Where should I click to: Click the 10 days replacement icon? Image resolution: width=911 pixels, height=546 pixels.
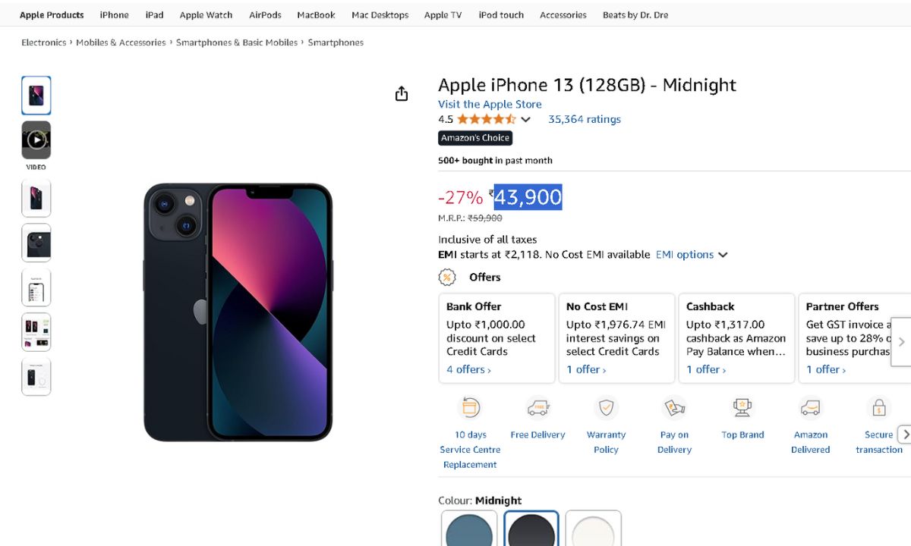click(470, 409)
